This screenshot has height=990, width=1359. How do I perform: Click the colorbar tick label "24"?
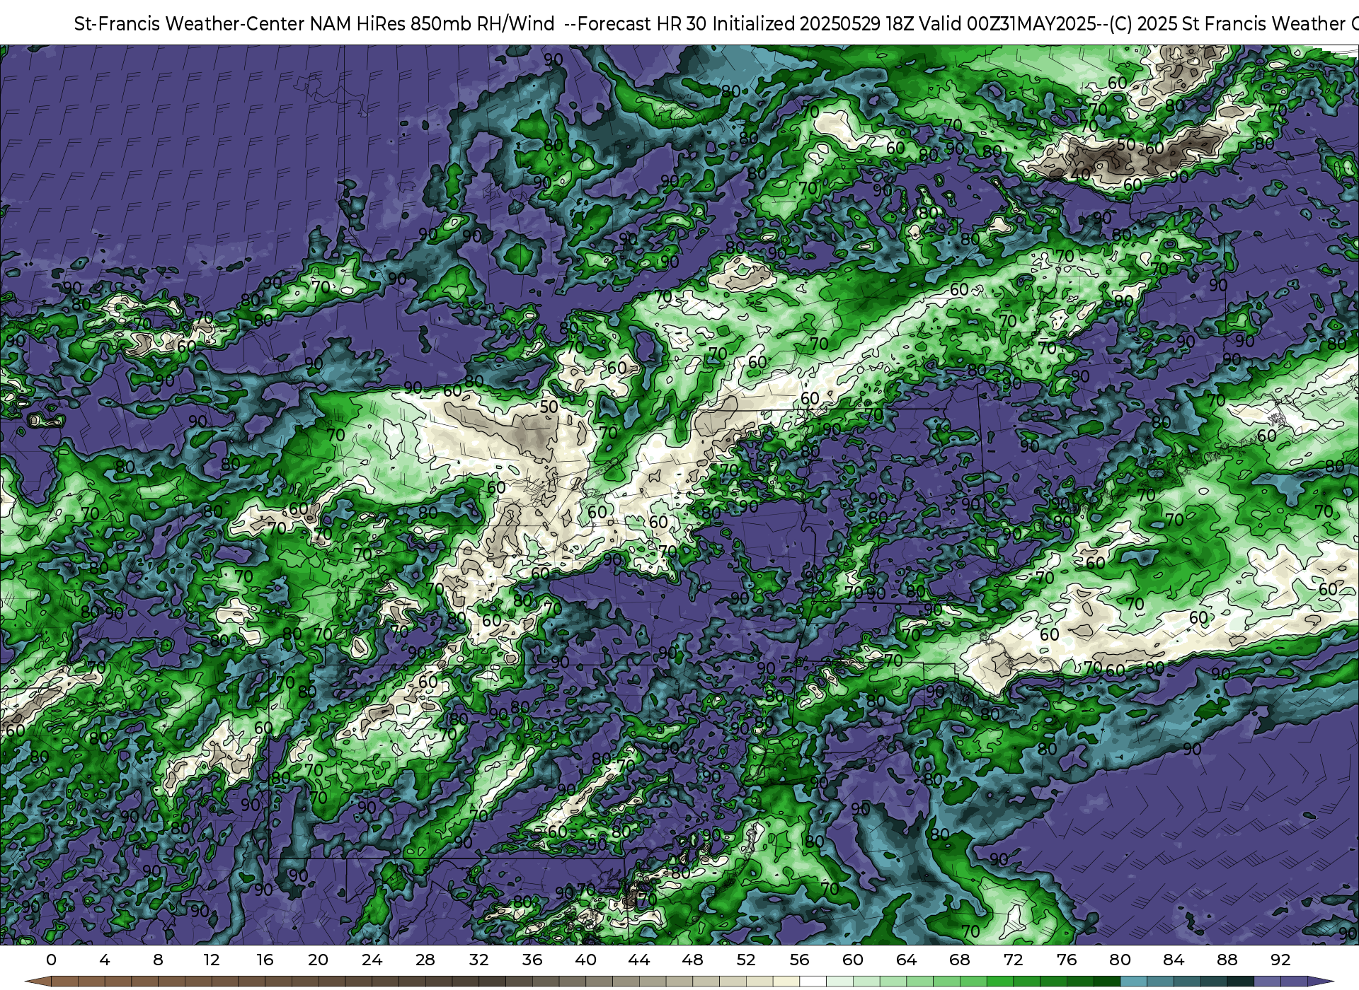tap(372, 960)
